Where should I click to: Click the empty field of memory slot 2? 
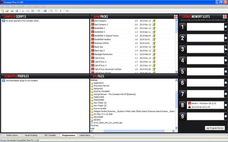(x=205, y=38)
